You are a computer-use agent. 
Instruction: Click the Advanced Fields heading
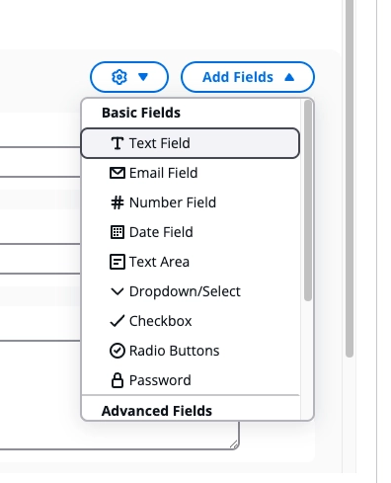click(x=157, y=411)
